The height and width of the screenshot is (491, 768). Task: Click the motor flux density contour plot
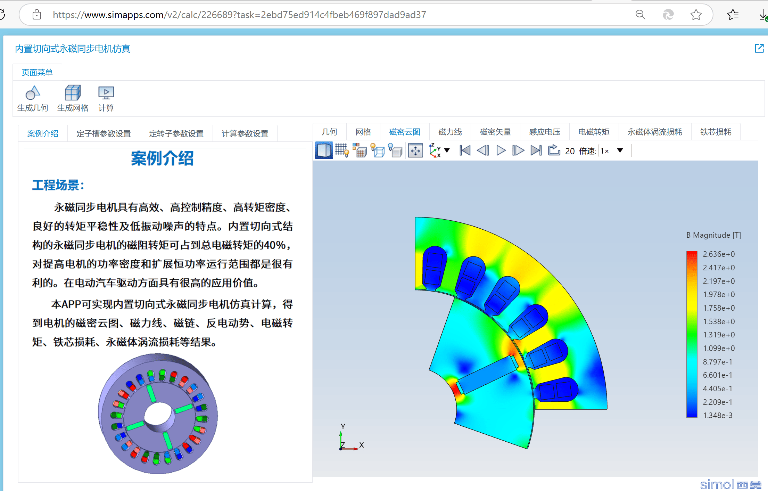pos(511,333)
